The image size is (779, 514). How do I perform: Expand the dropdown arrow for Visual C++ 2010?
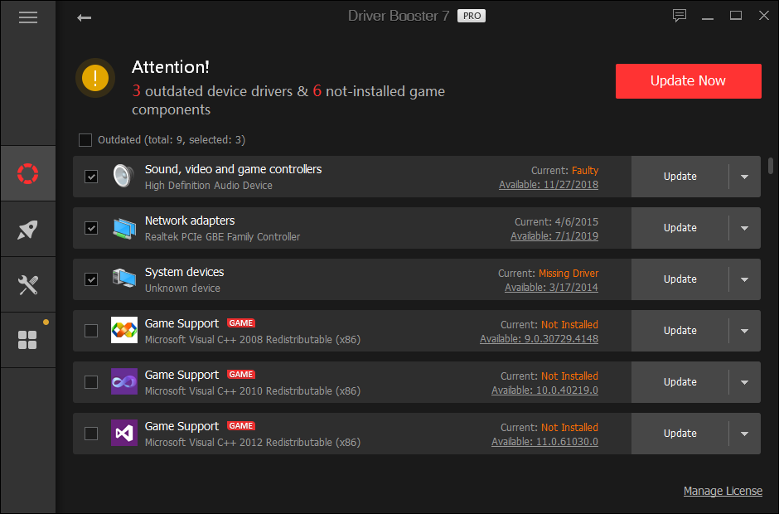[744, 382]
